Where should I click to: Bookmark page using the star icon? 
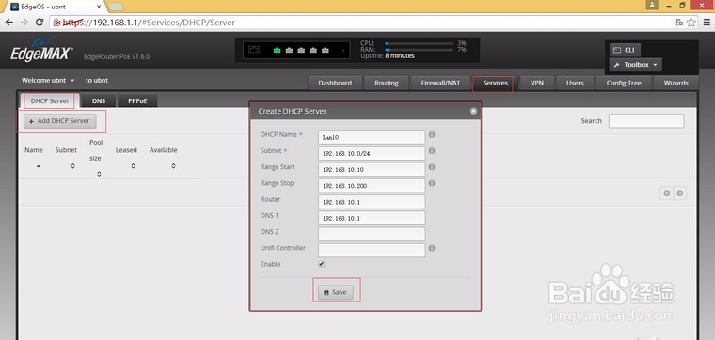point(691,22)
